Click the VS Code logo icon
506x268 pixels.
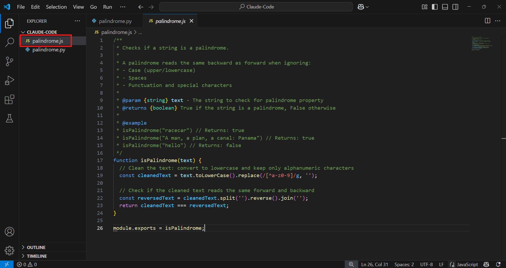click(7, 7)
